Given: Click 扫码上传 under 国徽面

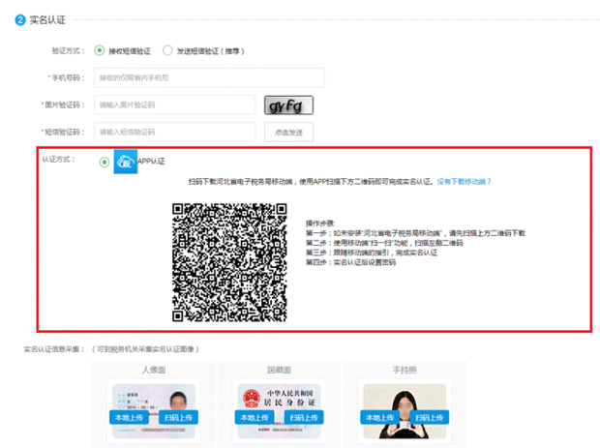Looking at the screenshot, I should tap(304, 417).
